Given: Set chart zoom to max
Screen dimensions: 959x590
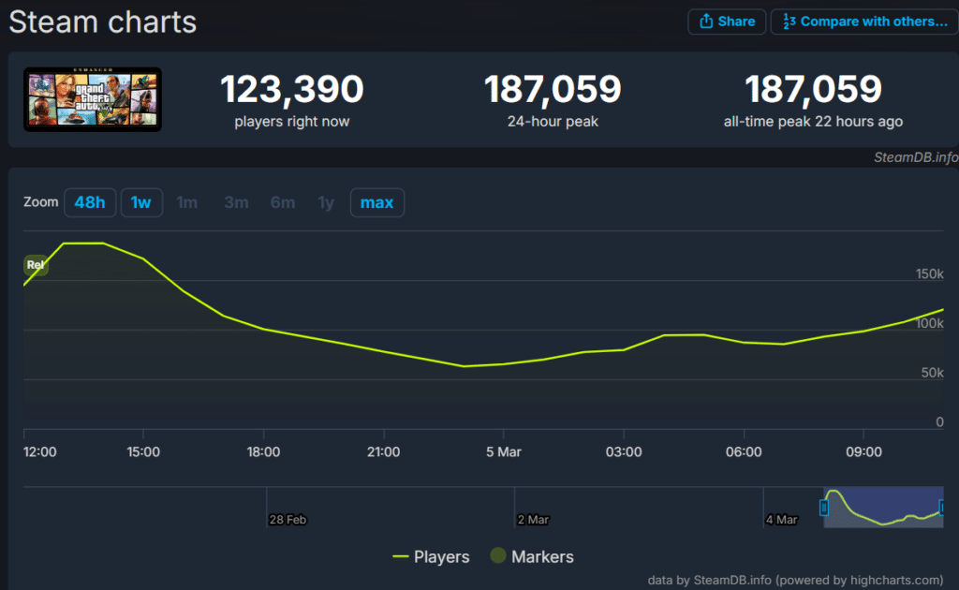Looking at the screenshot, I should point(376,202).
